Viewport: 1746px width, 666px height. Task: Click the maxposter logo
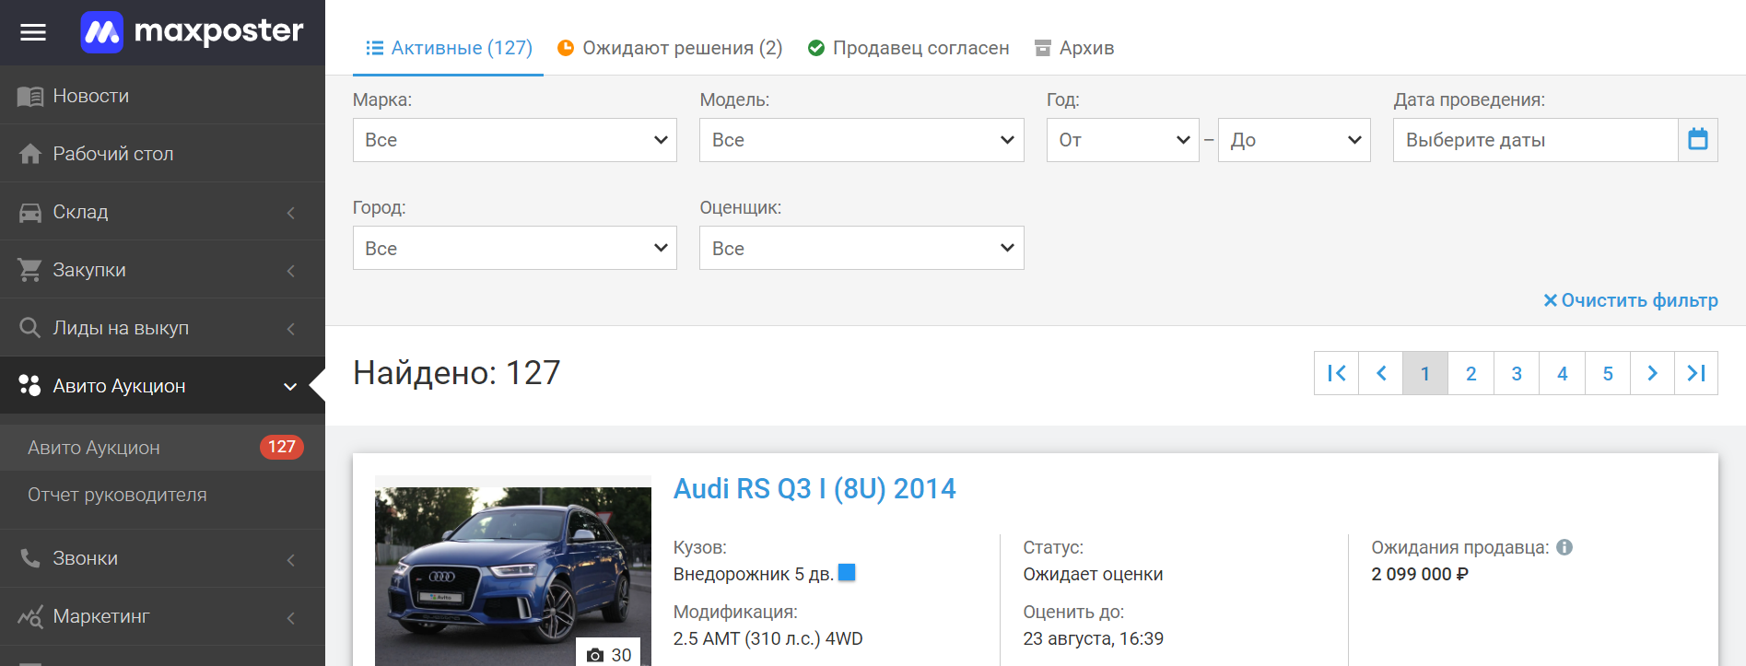(192, 32)
